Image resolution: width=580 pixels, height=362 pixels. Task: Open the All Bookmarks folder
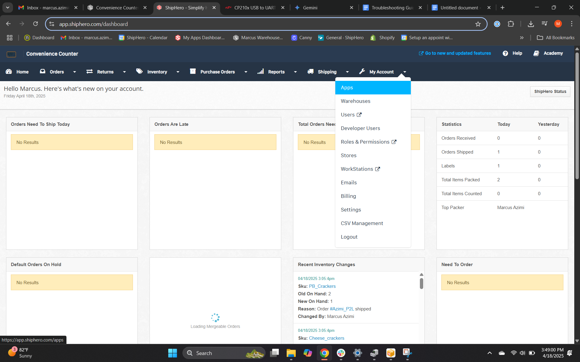[x=556, y=38]
